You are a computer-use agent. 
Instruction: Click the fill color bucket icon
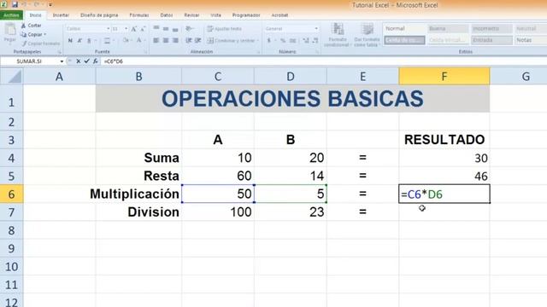pyautogui.click(x=126, y=41)
